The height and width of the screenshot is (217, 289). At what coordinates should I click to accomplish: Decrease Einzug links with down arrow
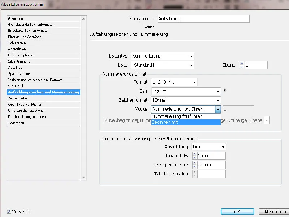pyautogui.click(x=194, y=158)
